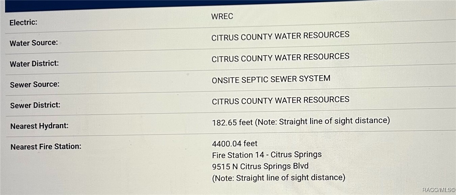Screen dimensions: 456x195
Task: Click the Sewer District value text
Action: (x=281, y=101)
